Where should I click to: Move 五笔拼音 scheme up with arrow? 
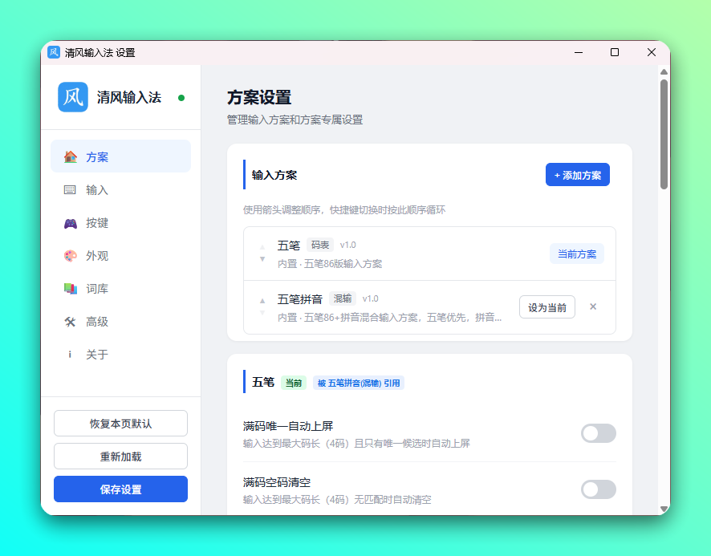coord(262,301)
